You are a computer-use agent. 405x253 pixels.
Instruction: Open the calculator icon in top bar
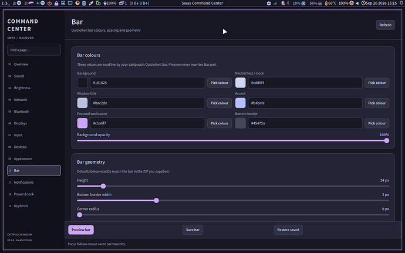tap(84, 4)
